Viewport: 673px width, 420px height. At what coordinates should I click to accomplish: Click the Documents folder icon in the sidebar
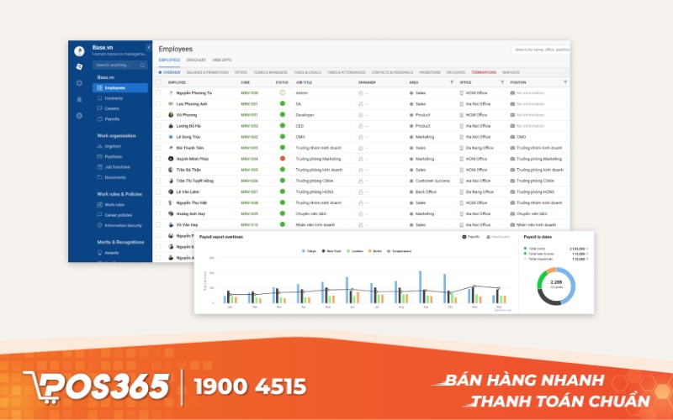[99, 177]
